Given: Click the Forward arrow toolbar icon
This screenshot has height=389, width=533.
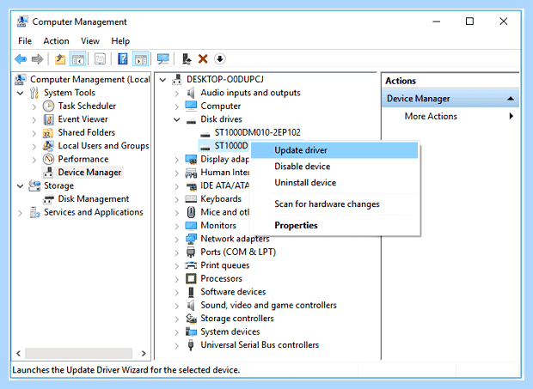Looking at the screenshot, I should pos(37,59).
